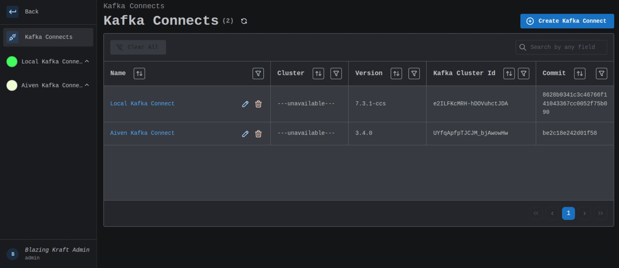Open filter for Cluster column
619x268 pixels.
(336, 74)
